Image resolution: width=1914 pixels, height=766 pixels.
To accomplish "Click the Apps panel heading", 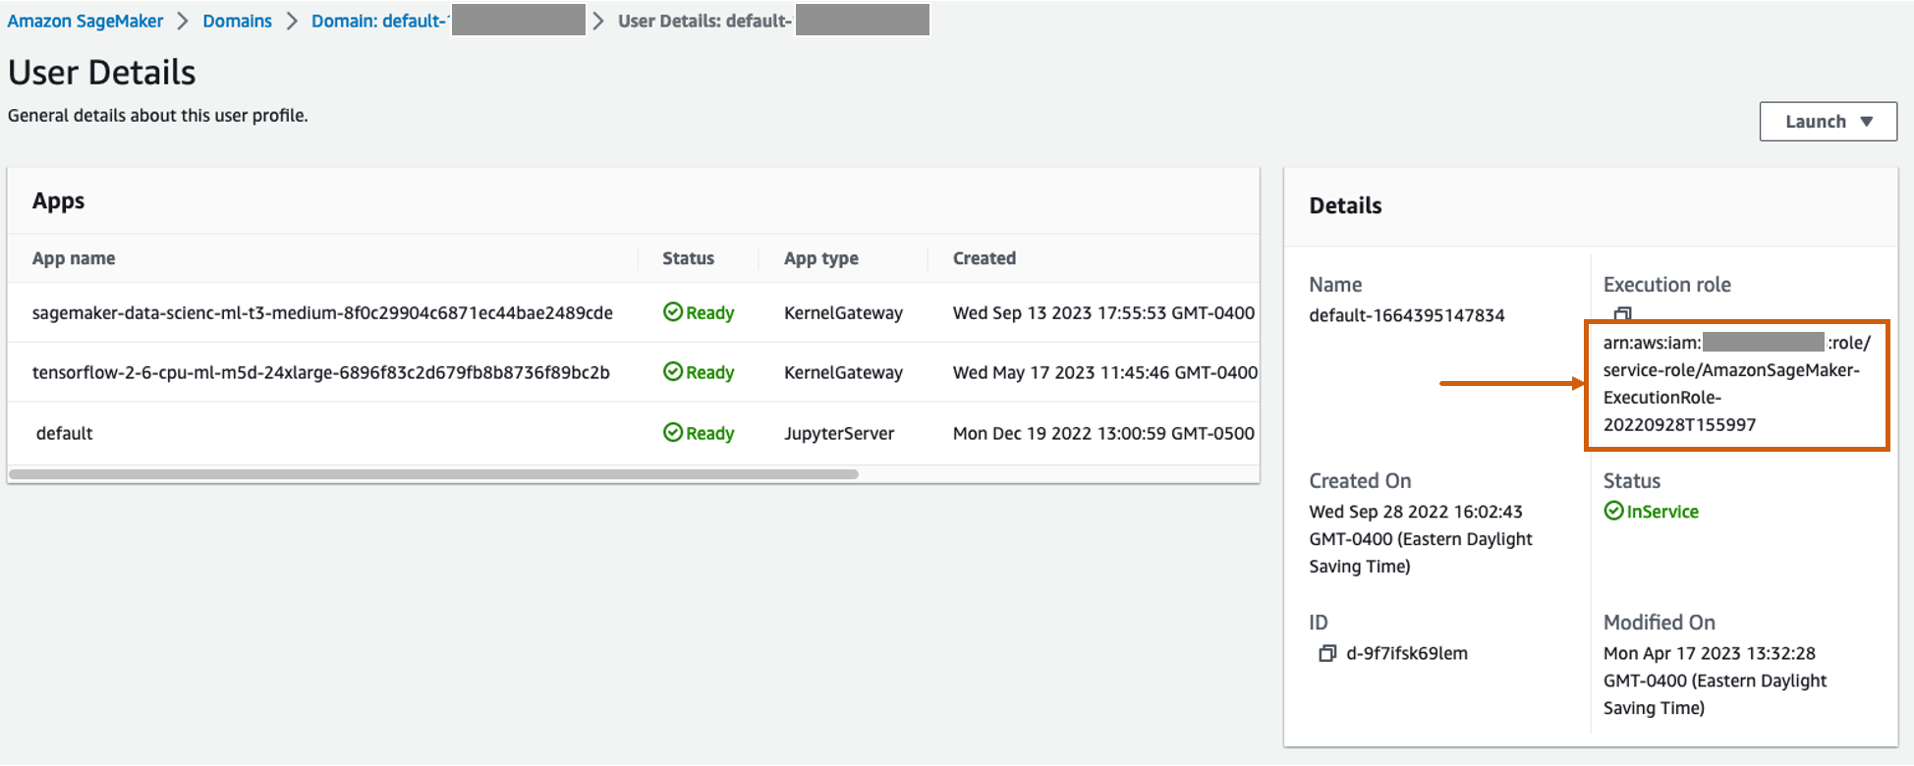I will [59, 201].
